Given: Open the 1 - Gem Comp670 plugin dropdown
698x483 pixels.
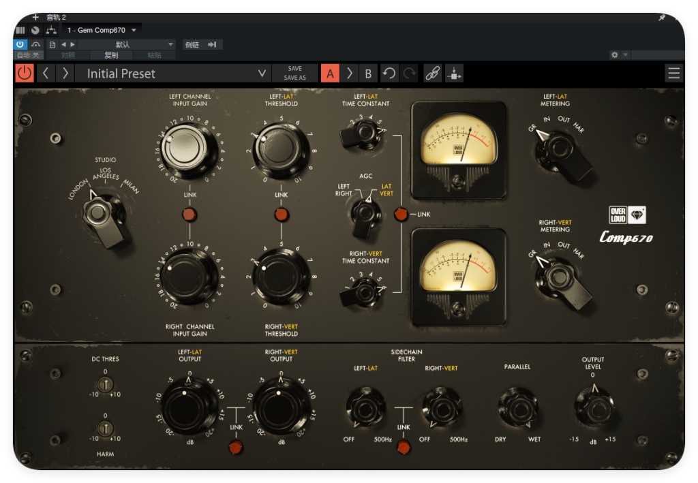Looking at the screenshot, I should 102,30.
